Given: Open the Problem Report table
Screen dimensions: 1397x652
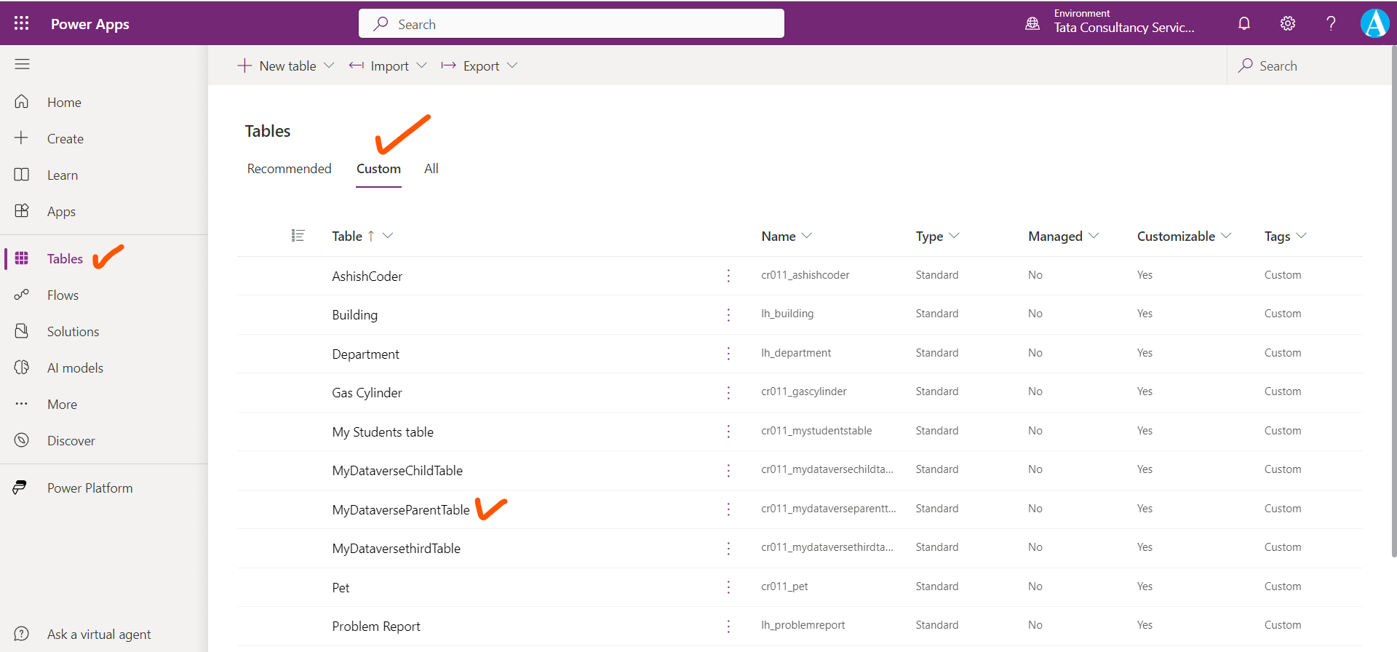Looking at the screenshot, I should [376, 627].
